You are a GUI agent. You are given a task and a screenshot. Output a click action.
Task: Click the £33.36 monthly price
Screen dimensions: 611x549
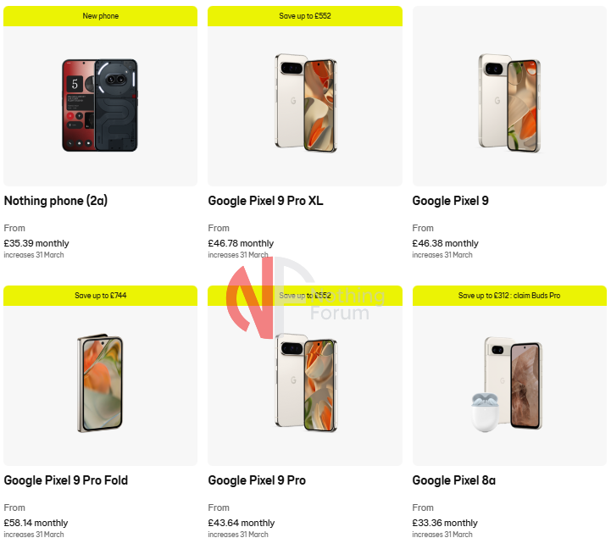point(445,523)
